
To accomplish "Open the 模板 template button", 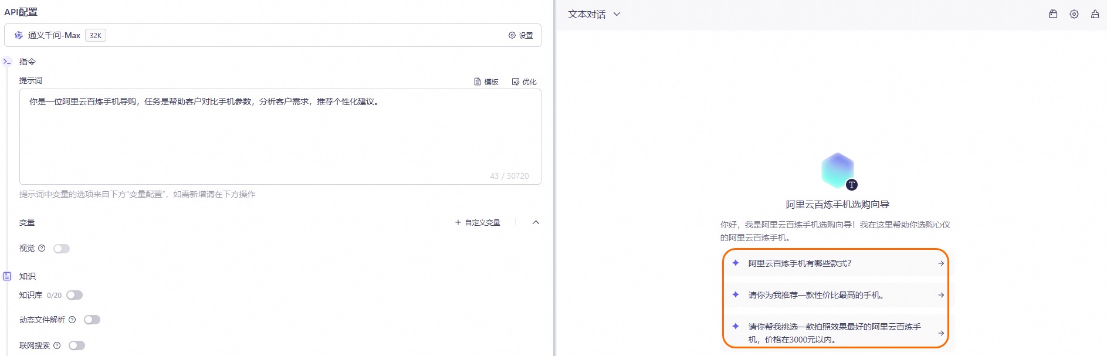I will pyautogui.click(x=486, y=82).
